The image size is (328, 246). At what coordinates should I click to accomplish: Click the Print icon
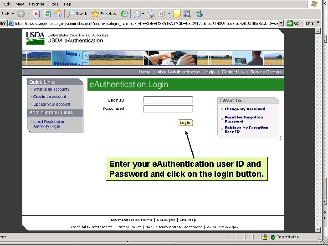[150, 14]
